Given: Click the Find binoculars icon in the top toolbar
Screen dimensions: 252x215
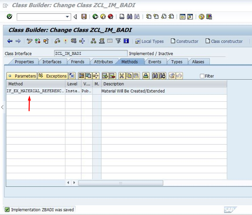Looking at the screenshot, I should point(129,17).
